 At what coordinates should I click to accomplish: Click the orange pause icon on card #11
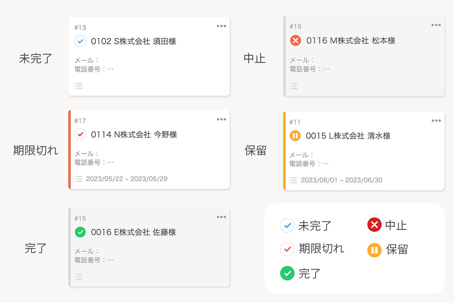[x=295, y=136]
